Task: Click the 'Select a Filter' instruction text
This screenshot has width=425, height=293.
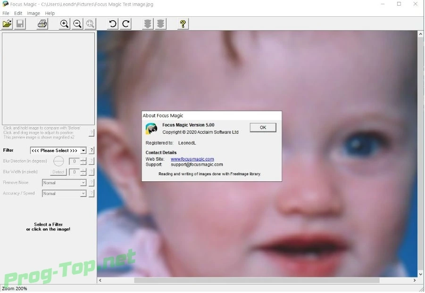Action: pos(48,227)
